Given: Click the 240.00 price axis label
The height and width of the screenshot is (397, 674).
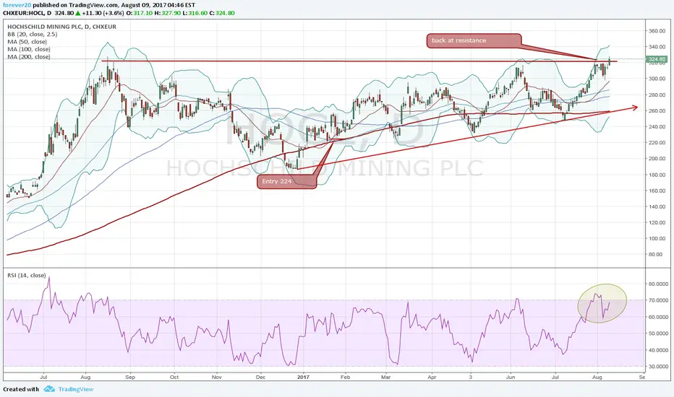Looking at the screenshot, I should (657, 126).
